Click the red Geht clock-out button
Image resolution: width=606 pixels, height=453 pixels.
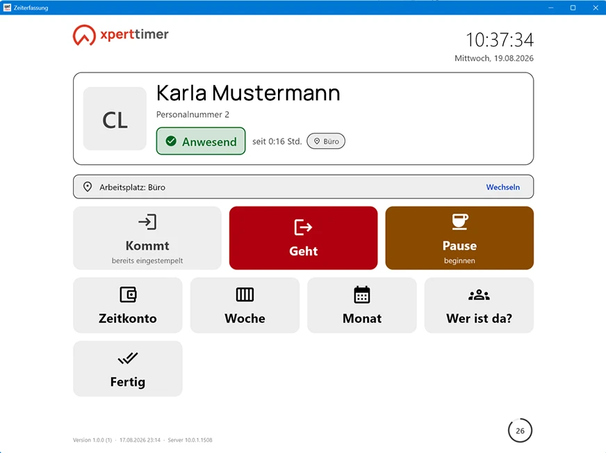click(x=303, y=238)
